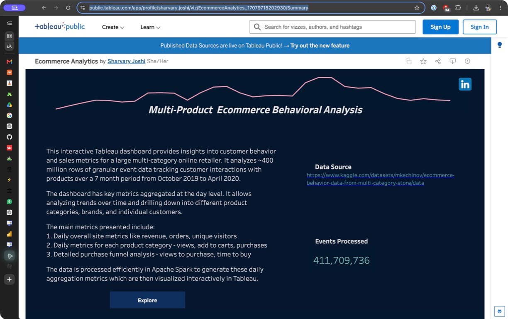Click the Sign Up button
This screenshot has height=319, width=508.
(440, 27)
